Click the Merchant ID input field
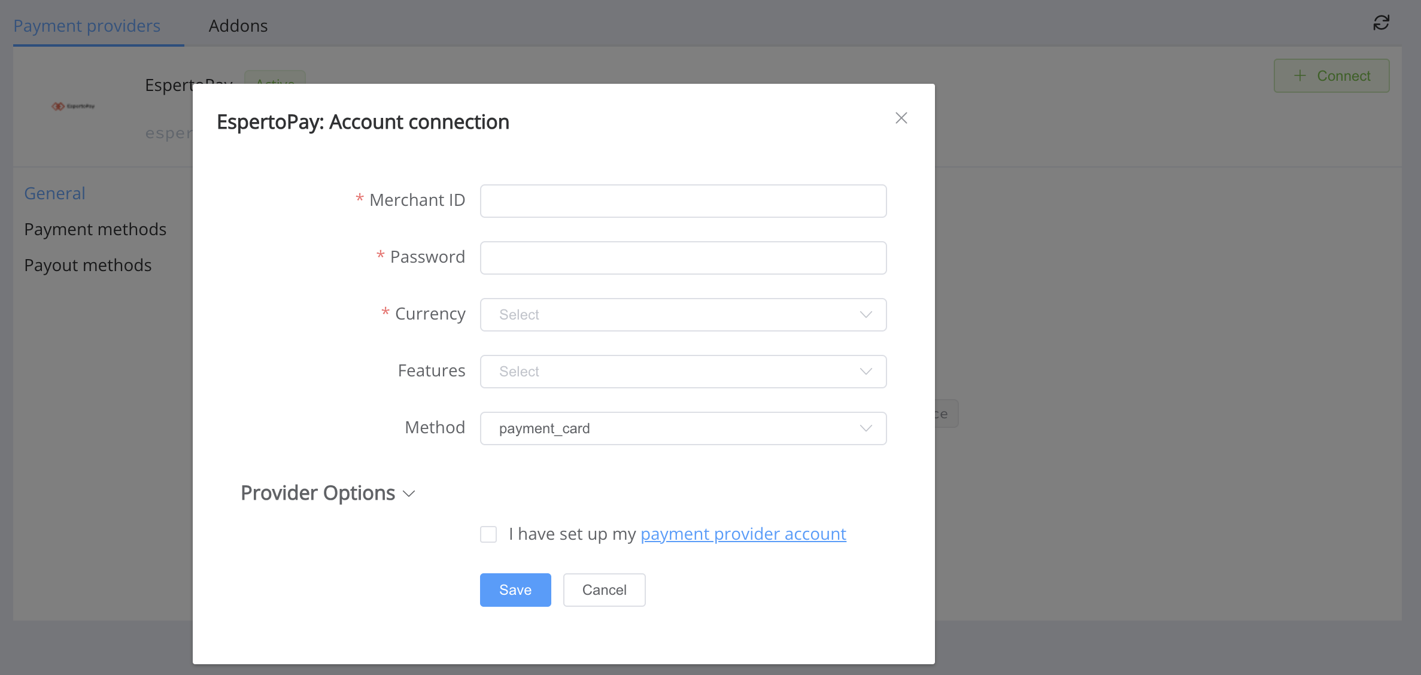 684,200
